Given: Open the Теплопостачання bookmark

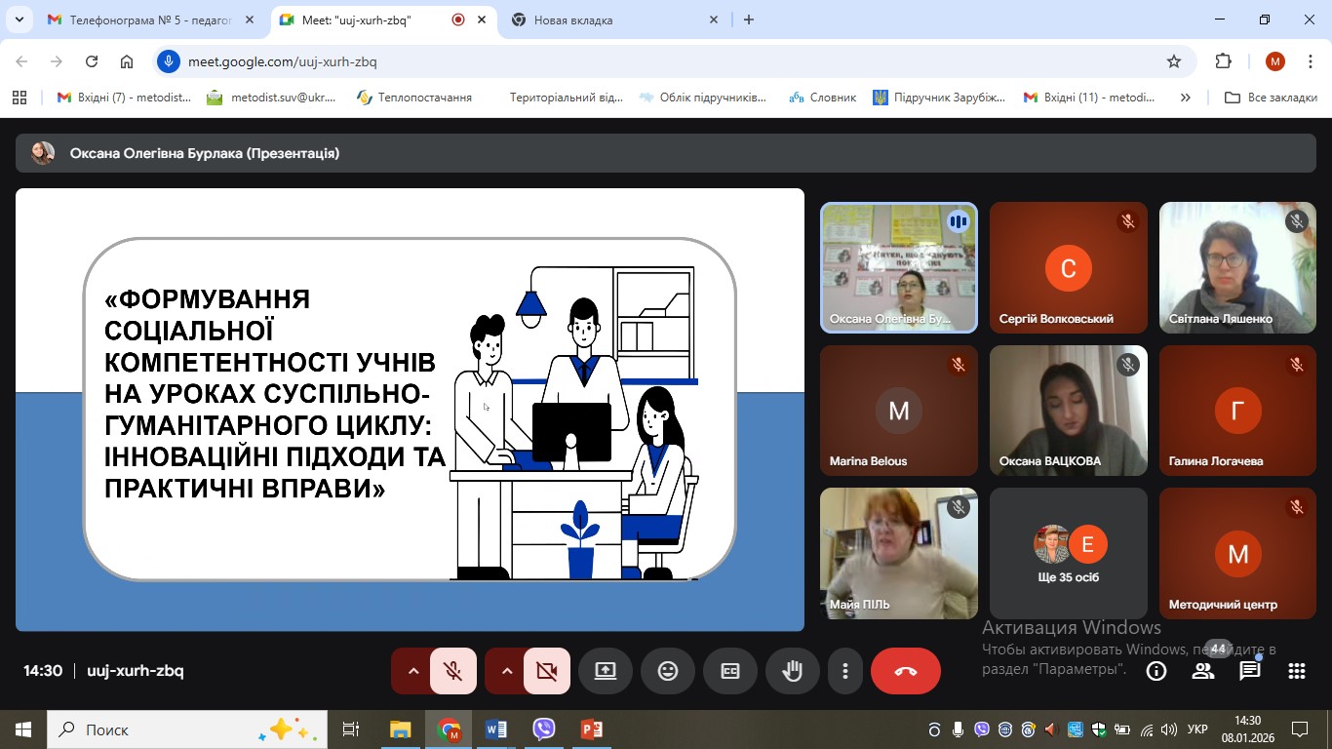Looking at the screenshot, I should click(414, 98).
